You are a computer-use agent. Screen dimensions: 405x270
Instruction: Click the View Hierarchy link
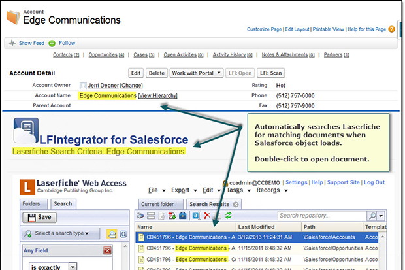point(157,95)
